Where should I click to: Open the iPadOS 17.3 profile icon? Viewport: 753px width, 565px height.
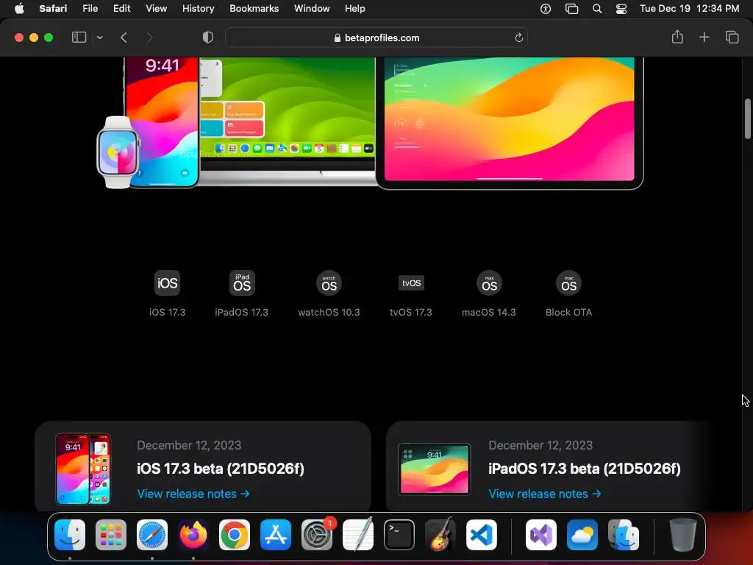[241, 283]
